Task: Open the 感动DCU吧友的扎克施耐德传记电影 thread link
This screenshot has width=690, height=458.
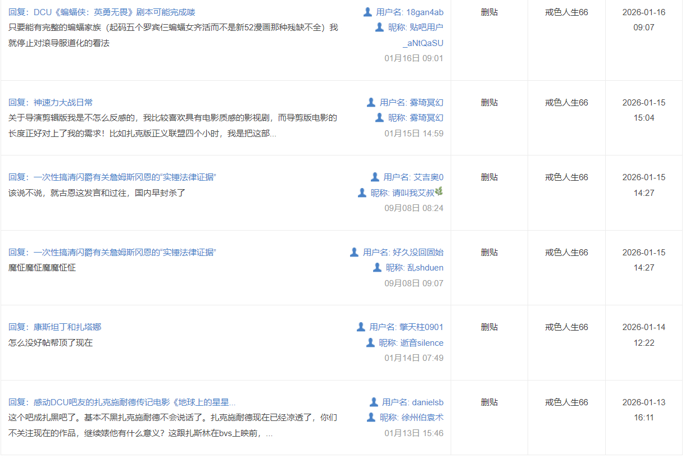Action: pos(122,402)
